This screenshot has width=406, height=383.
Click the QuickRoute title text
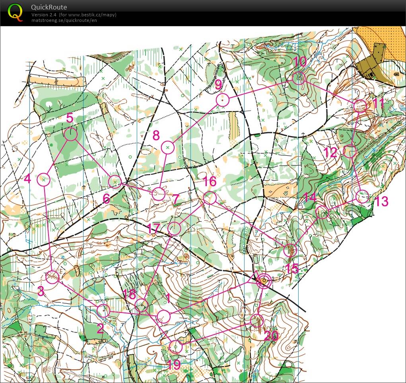[x=49, y=7]
